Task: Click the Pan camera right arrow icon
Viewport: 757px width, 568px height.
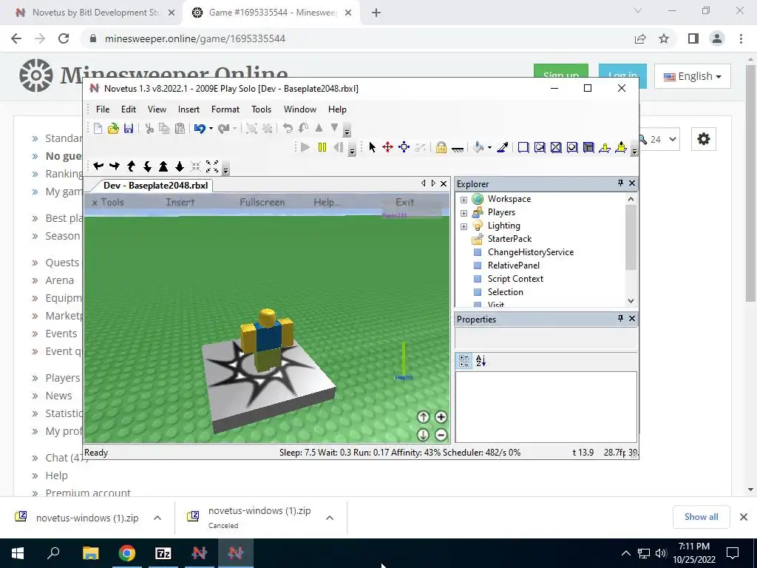Action: 115,166
